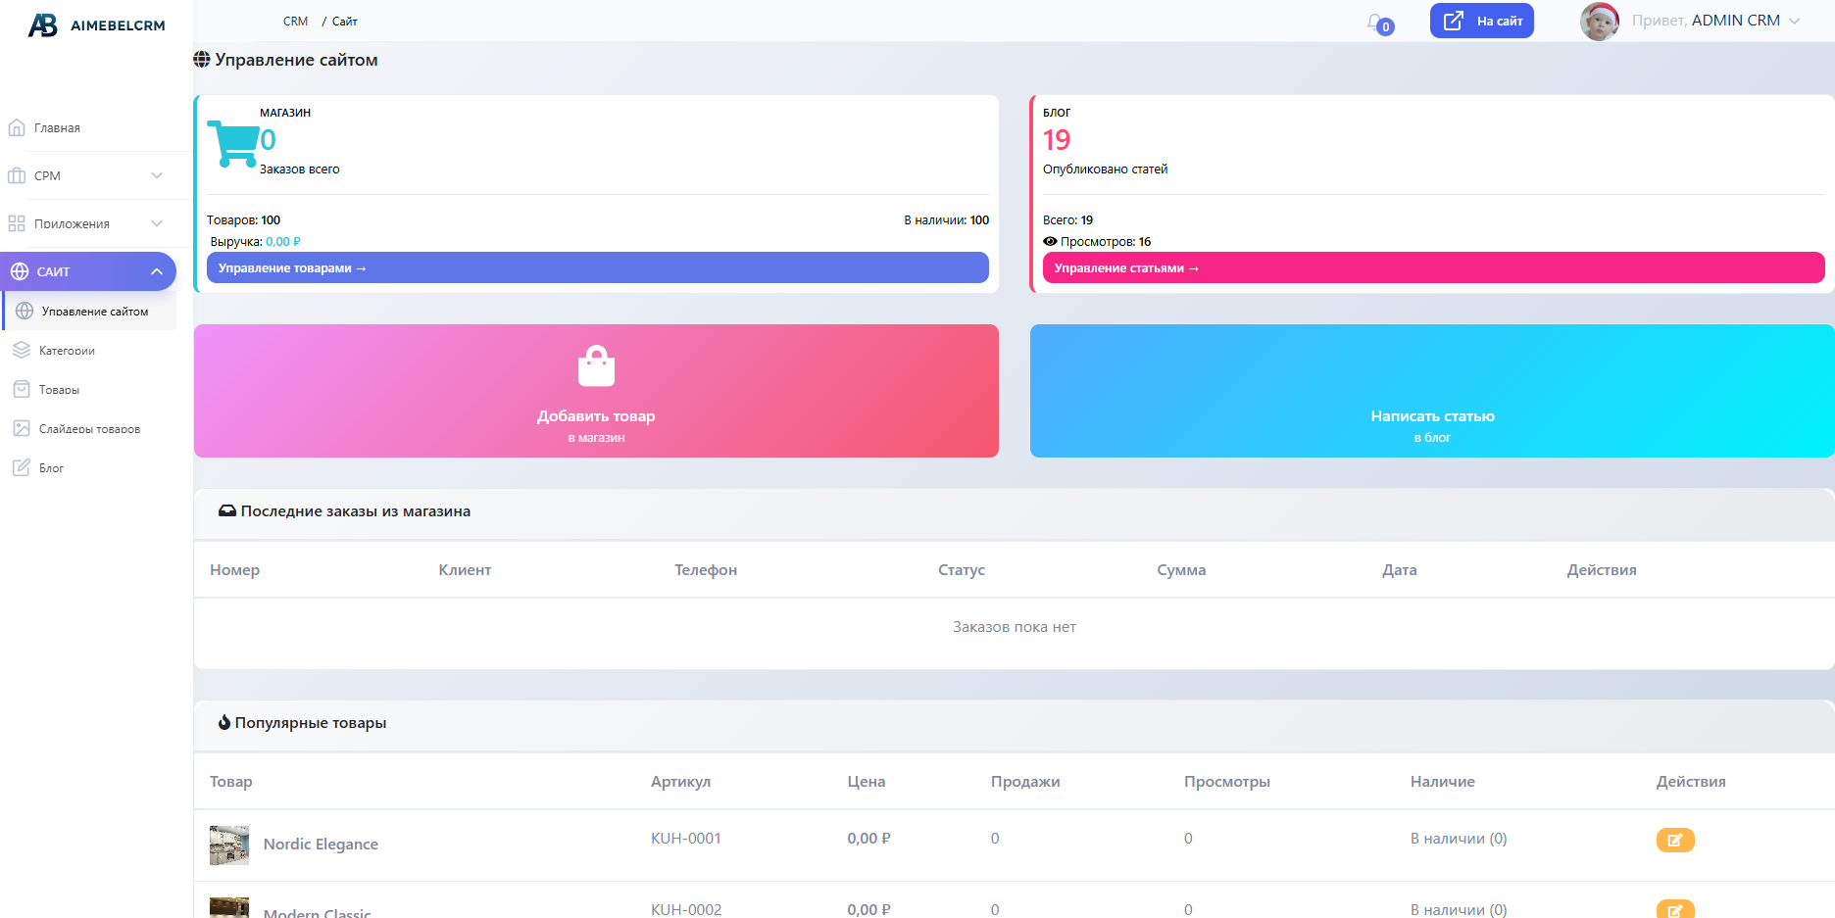1835x918 pixels.
Task: Click the На сайт button
Action: point(1481,21)
